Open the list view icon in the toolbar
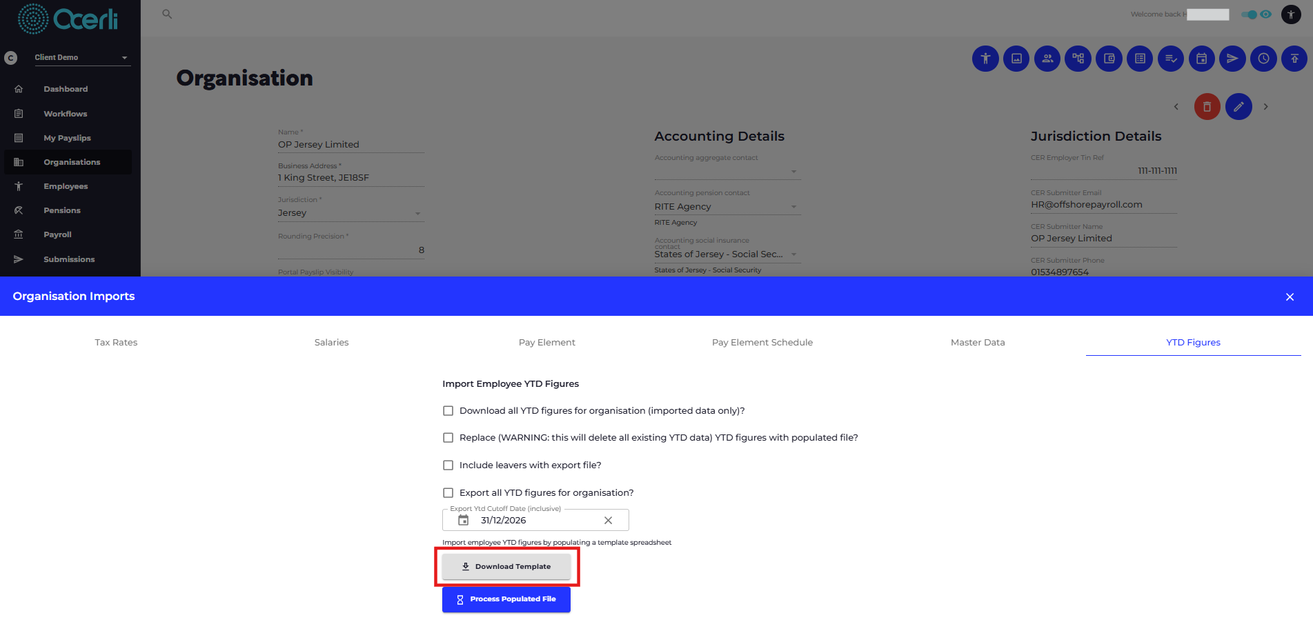1313x642 pixels. click(1140, 59)
